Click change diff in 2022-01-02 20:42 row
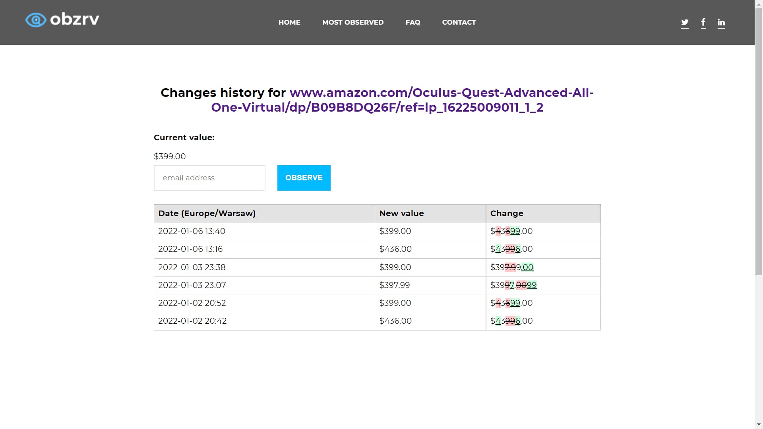The height and width of the screenshot is (429, 763). pos(511,321)
